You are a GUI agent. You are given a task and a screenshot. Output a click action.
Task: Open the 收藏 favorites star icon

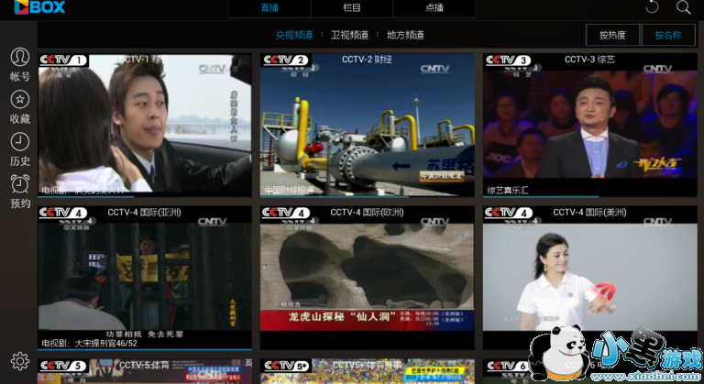point(20,100)
